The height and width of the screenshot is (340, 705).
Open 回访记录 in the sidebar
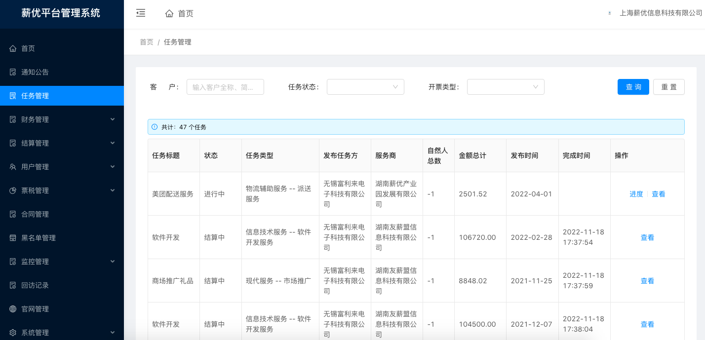coord(35,285)
